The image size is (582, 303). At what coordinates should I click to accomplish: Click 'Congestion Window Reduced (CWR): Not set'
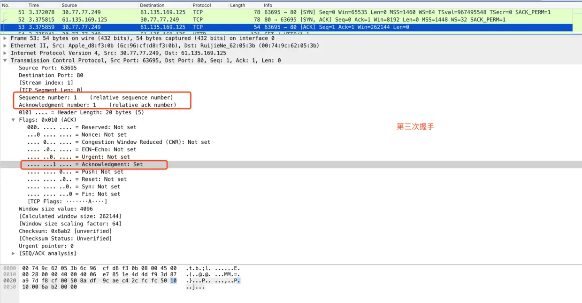[119, 142]
